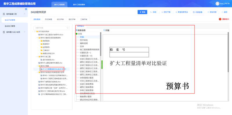Select 勘察费计算表 in the report list
Image resolution: width=232 pixels, height=115 pixels.
(86, 97)
